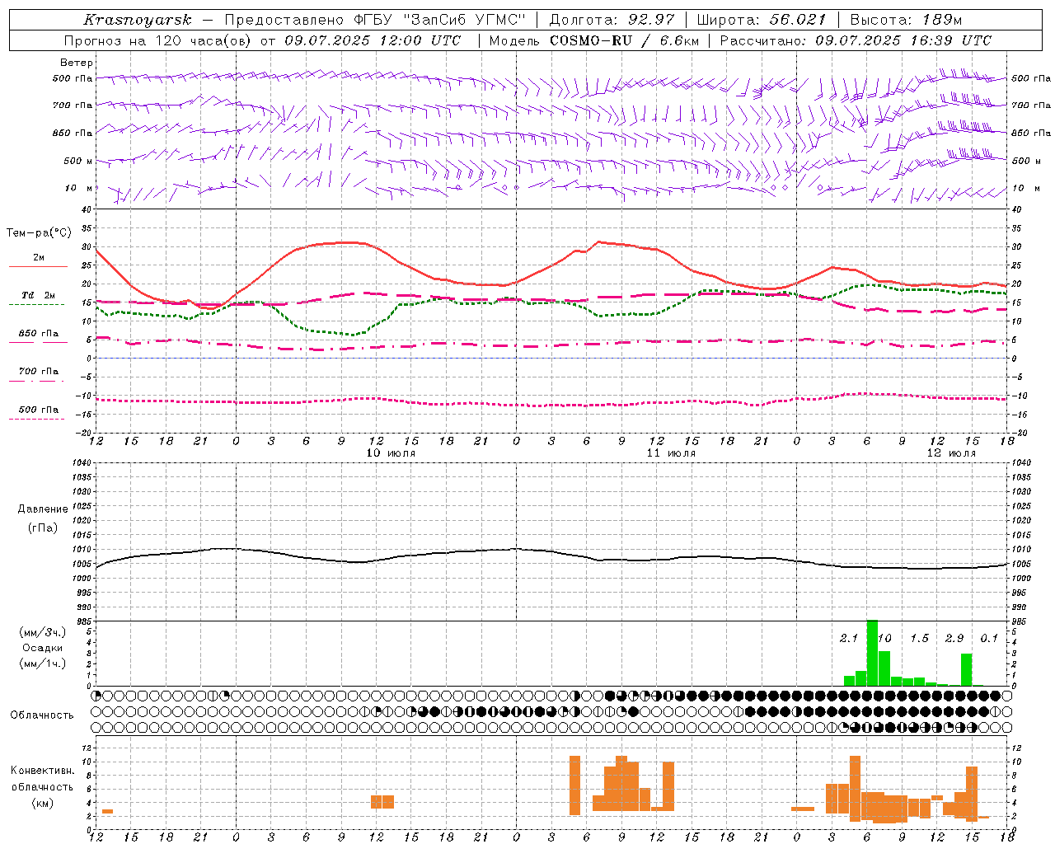Image resolution: width=1055 pixels, height=844 pixels.
Task: Click the '(км)' convective cloud unit label
Action: click(x=42, y=803)
